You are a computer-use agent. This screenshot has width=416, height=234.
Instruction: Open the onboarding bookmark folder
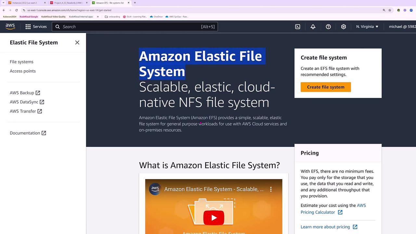click(x=112, y=17)
